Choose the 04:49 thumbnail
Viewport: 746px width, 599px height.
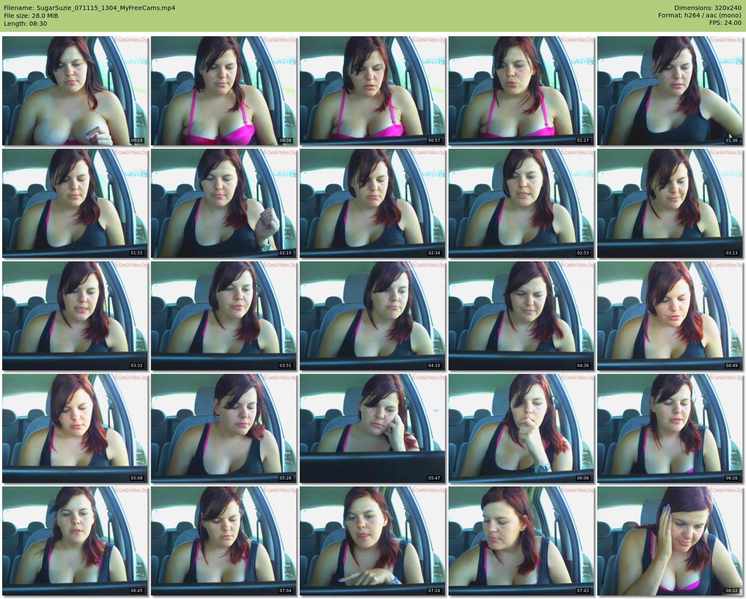670,316
